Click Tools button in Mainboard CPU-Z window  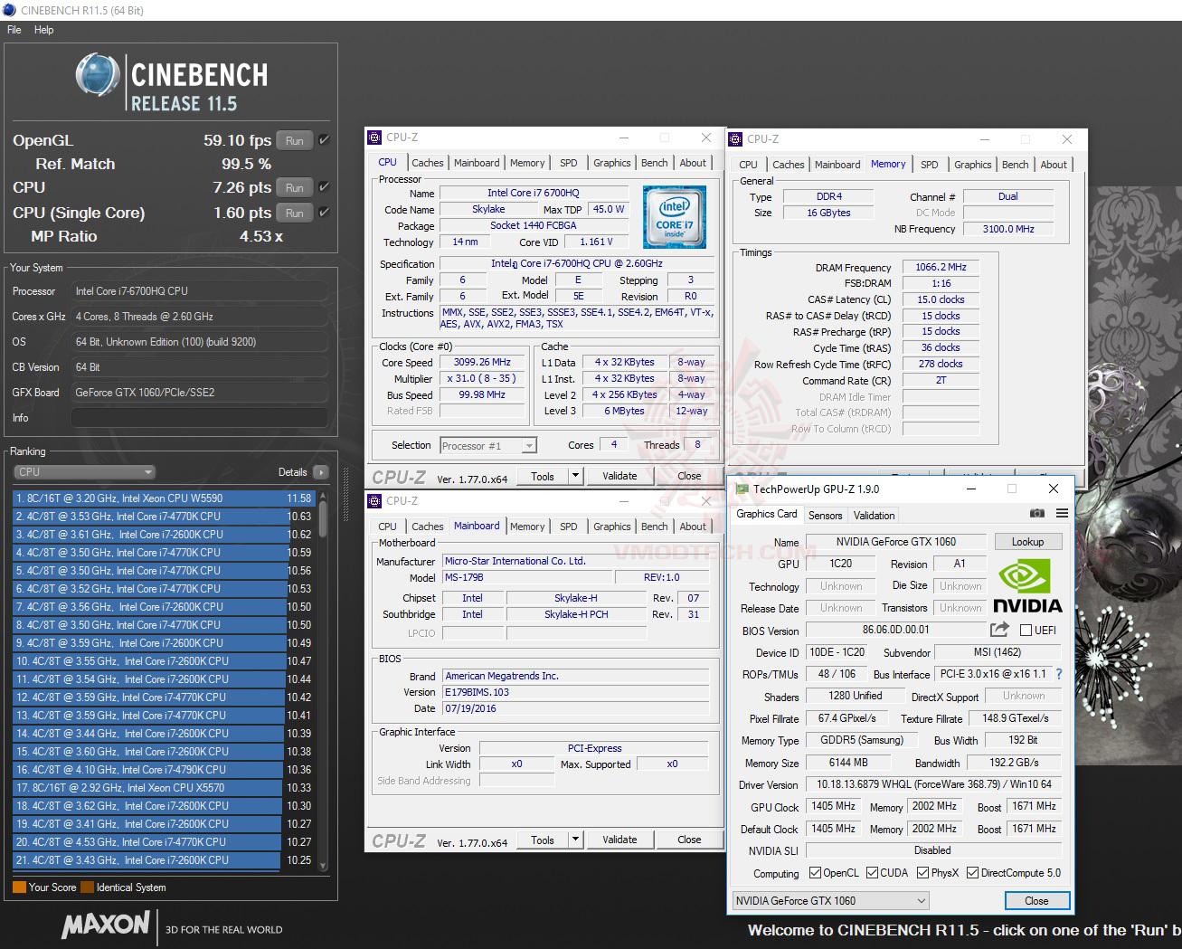[543, 840]
